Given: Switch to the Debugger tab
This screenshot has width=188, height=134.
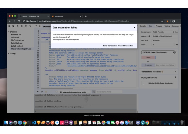Looking at the screenshot, I should point(175,26).
